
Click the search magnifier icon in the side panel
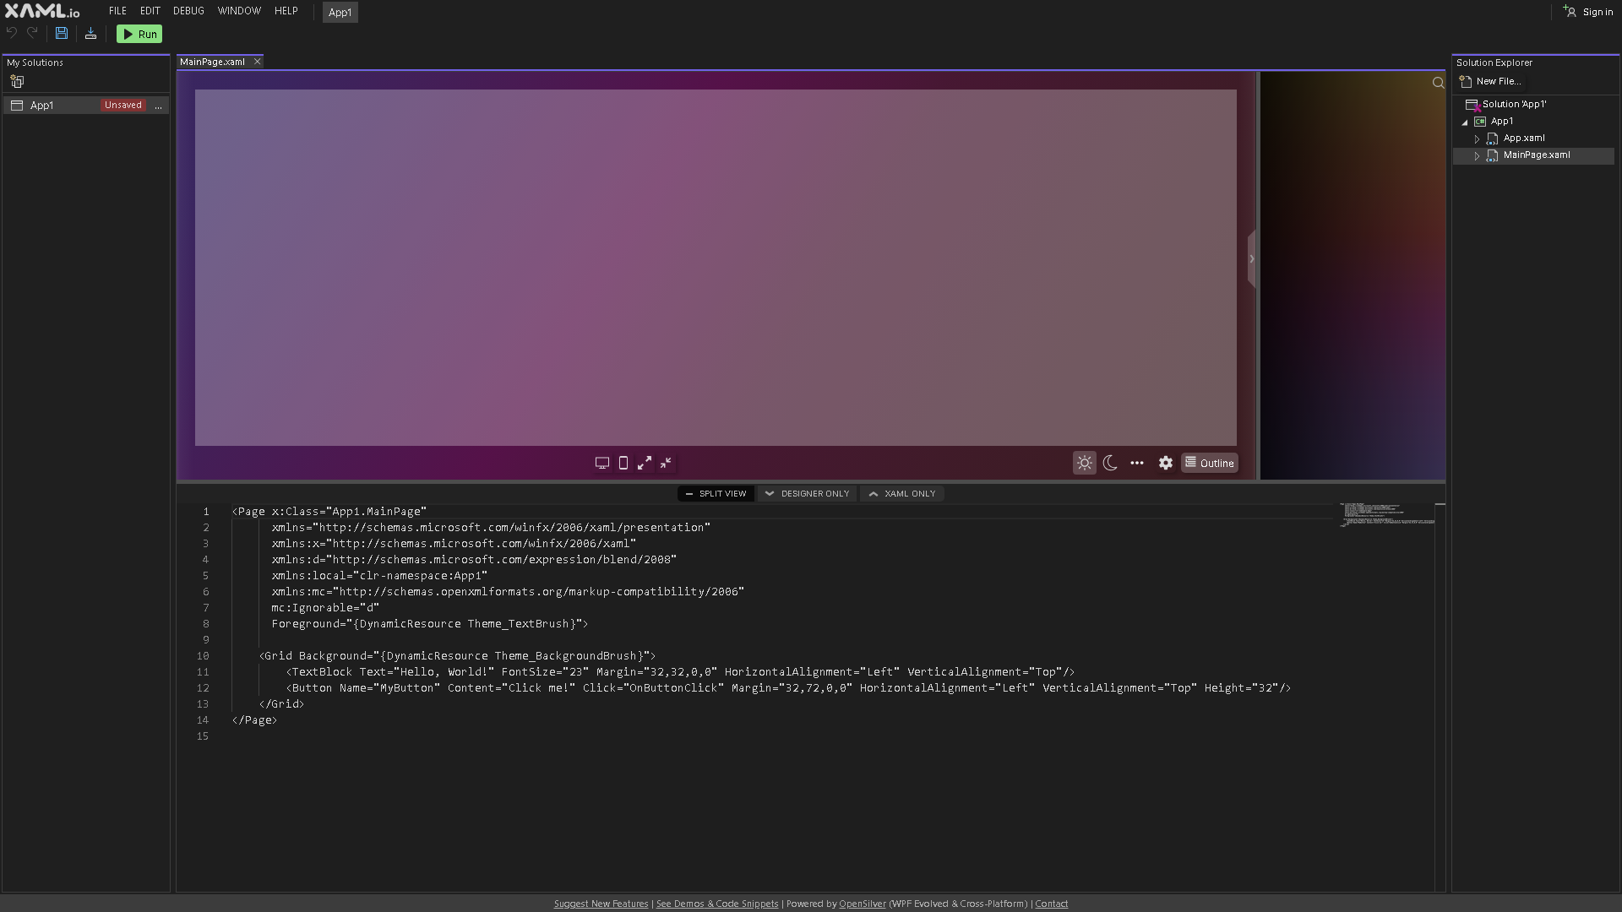coord(1438,83)
